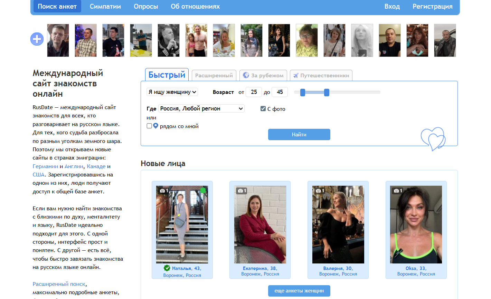Click the location pin icon near рядом со мной

pos(155,126)
